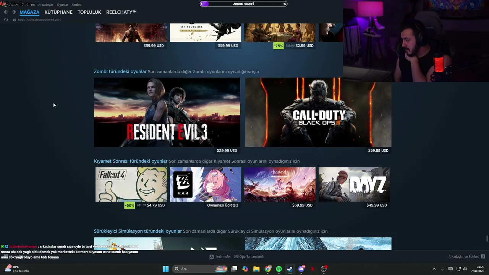Reload the Steam store page
The width and height of the screenshot is (489, 275).
coord(6,19)
